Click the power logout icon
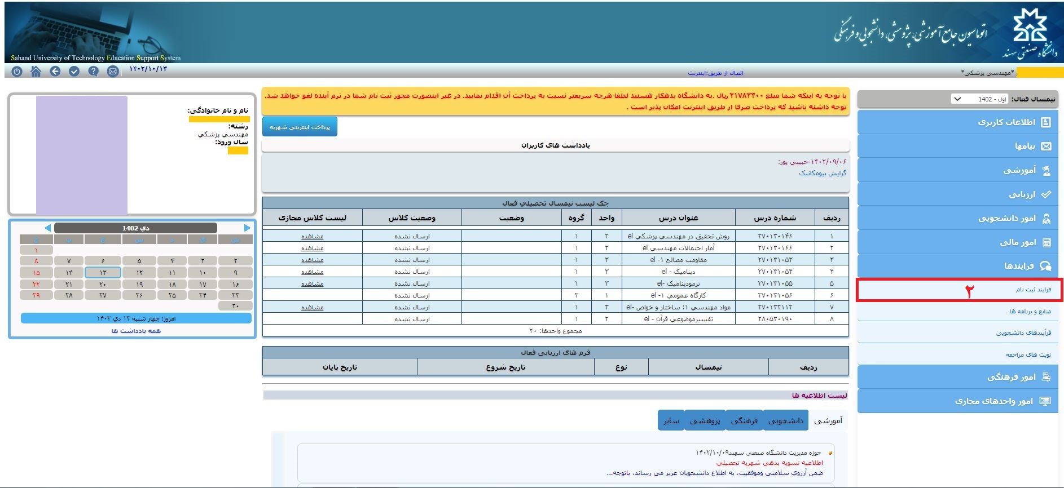The image size is (1064, 488). click(x=16, y=72)
